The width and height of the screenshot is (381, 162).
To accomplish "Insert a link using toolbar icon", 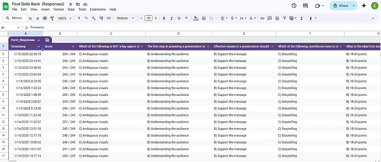I will 262,18.
